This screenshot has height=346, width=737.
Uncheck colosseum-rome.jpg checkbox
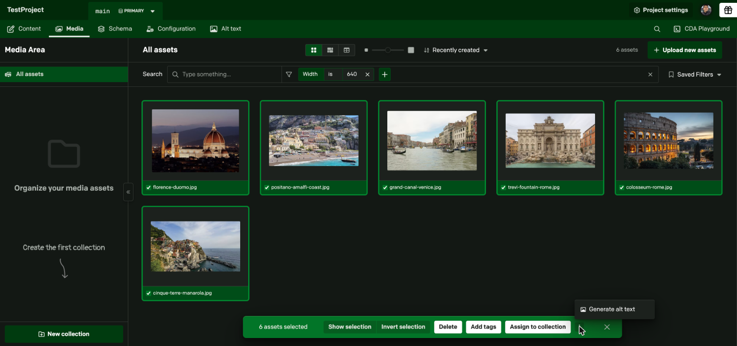(x=621, y=187)
